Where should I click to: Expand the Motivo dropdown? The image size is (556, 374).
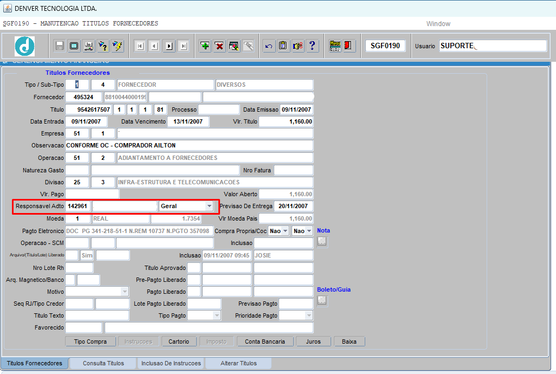(124, 292)
